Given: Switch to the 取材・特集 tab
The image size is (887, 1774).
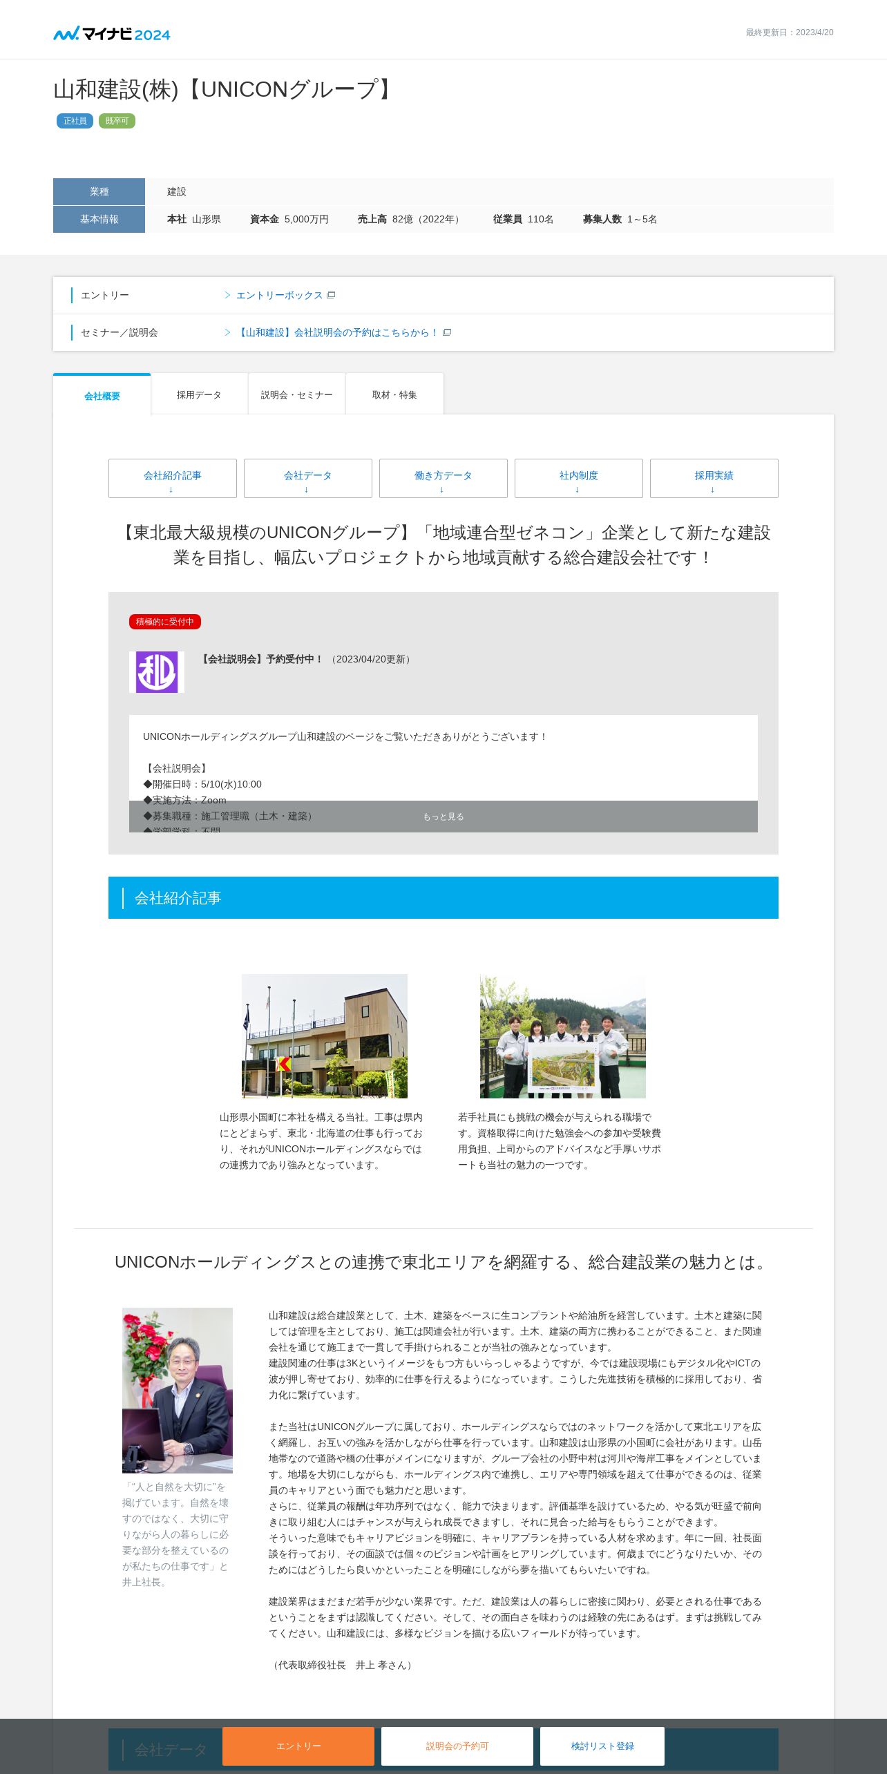Looking at the screenshot, I should coord(394,394).
